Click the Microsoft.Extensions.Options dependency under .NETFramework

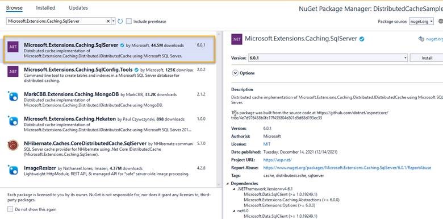(279, 205)
